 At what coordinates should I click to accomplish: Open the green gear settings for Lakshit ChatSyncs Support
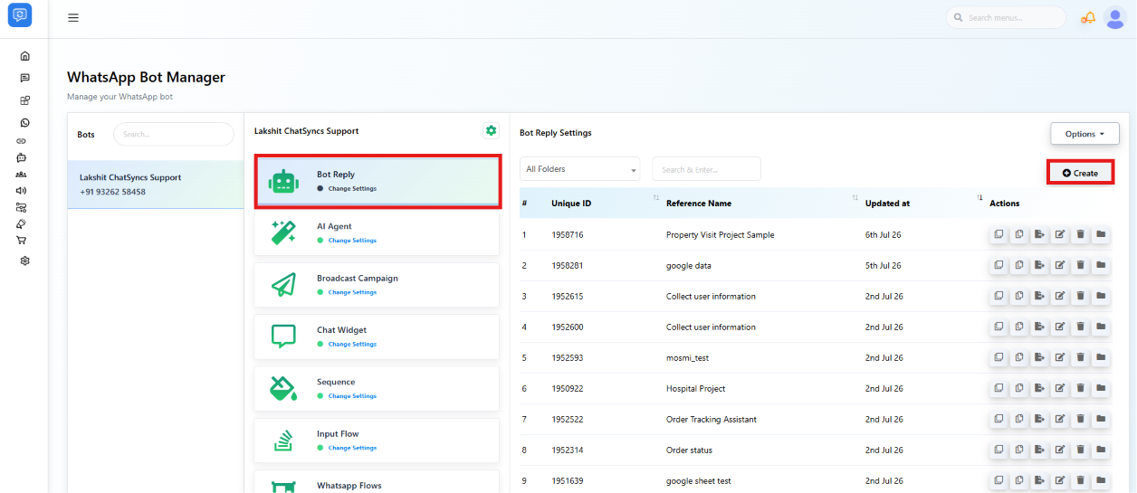point(491,131)
